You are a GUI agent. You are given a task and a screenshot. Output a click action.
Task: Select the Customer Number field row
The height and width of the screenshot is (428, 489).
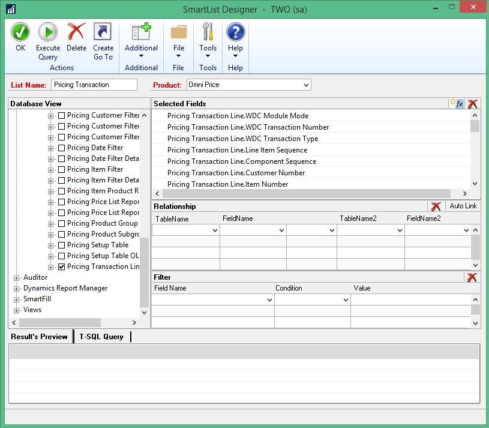[x=311, y=173]
